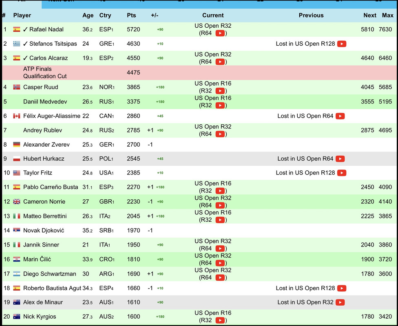Click the Next column header
The height and width of the screenshot is (326, 398).
370,15
